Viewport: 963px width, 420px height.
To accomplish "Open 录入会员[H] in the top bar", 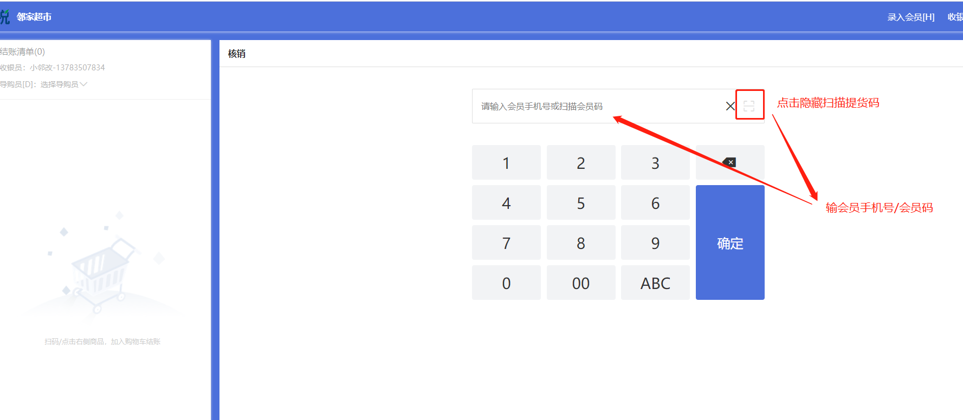I will coord(911,17).
